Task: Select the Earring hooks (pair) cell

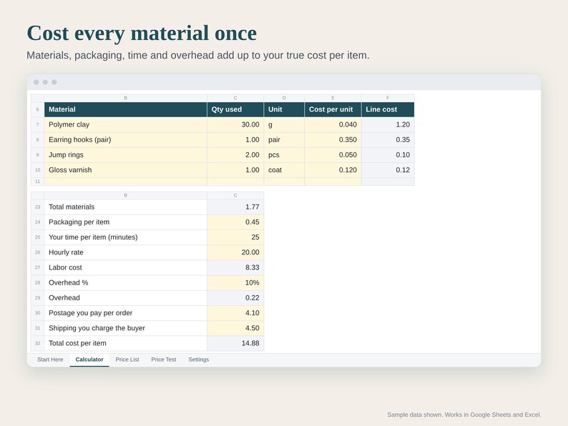Action: coord(125,139)
